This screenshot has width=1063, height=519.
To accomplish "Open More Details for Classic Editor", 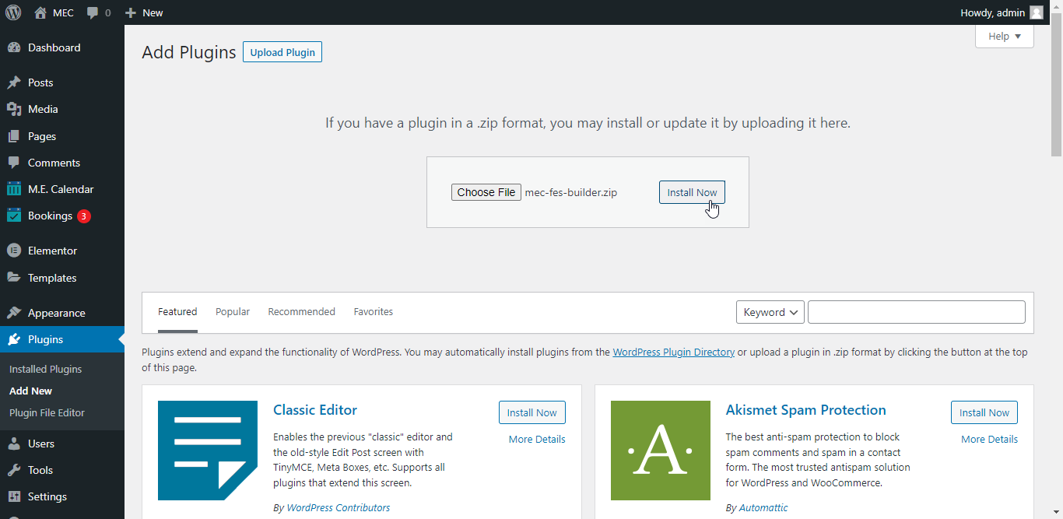I will pos(537,439).
